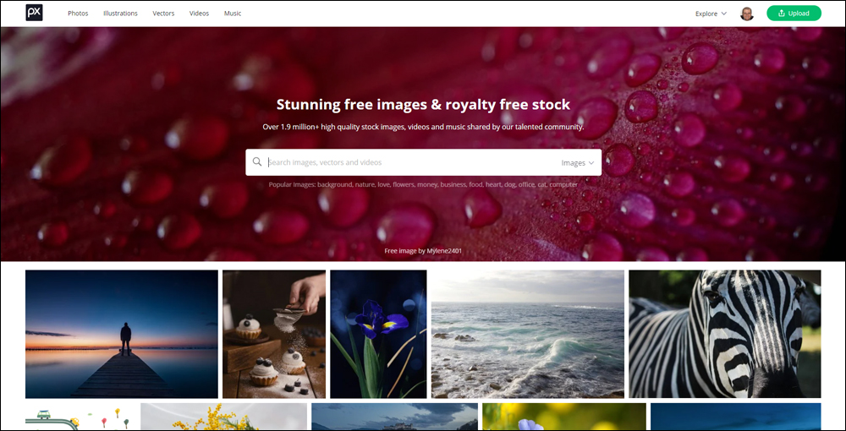Navigate to the Music section
The image size is (846, 431).
[233, 14]
